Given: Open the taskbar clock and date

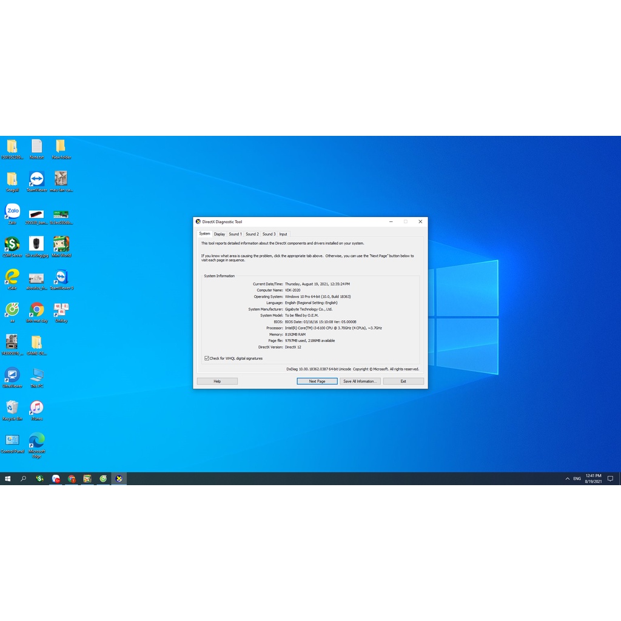Looking at the screenshot, I should click(x=593, y=478).
